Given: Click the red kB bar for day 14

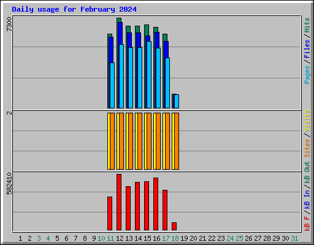Looking at the screenshot, I should (137, 206).
